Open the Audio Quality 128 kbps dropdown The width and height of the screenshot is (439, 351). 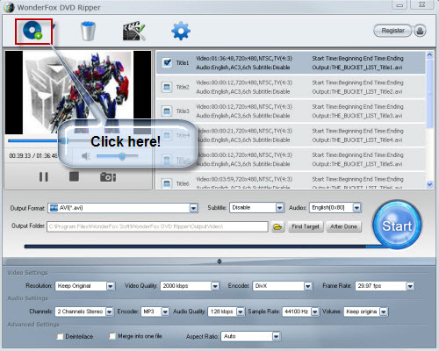tap(241, 312)
